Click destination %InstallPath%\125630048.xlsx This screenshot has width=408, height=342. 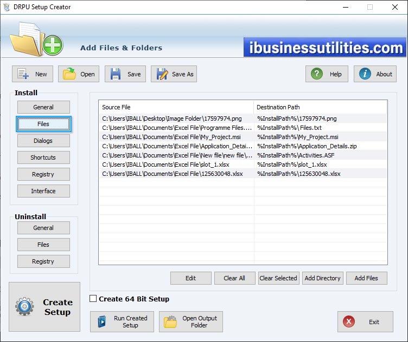click(299, 174)
